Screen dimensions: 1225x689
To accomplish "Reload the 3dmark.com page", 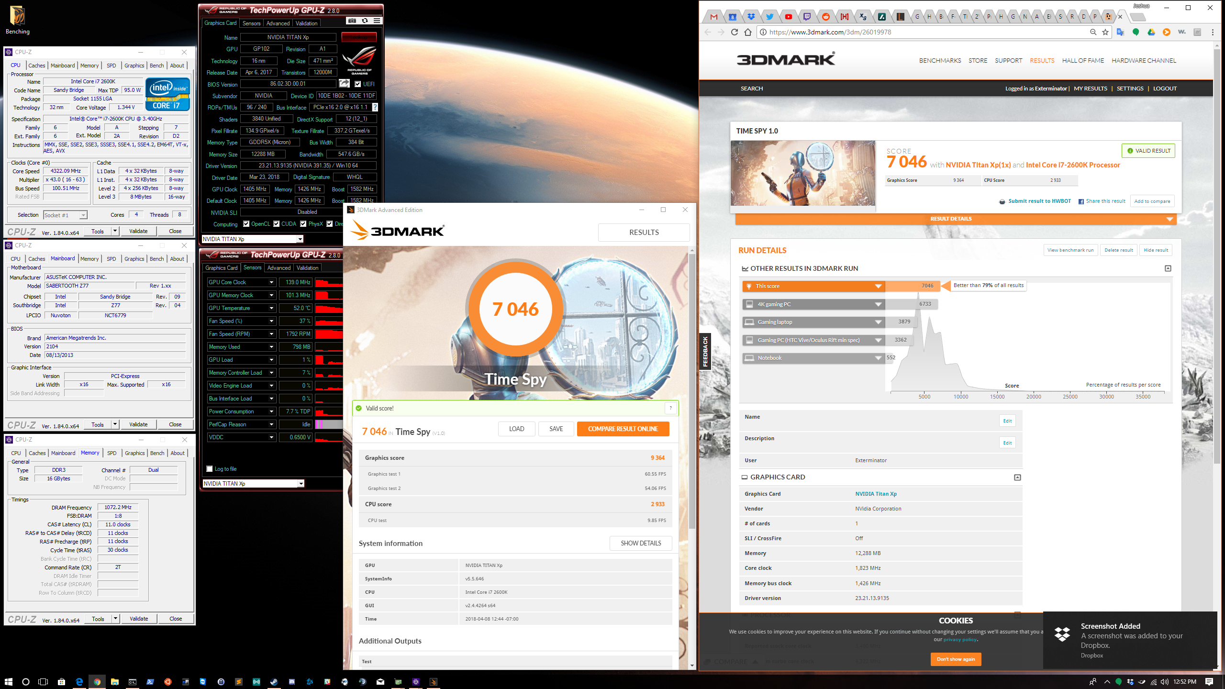I will 735,32.
